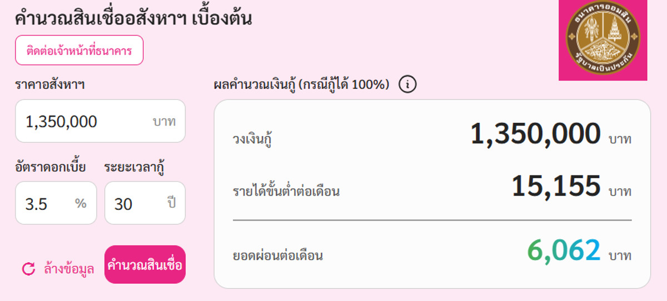The image size is (667, 301).
Task: Click the ราคาอสังหาฯ field label
Action: tap(50, 84)
